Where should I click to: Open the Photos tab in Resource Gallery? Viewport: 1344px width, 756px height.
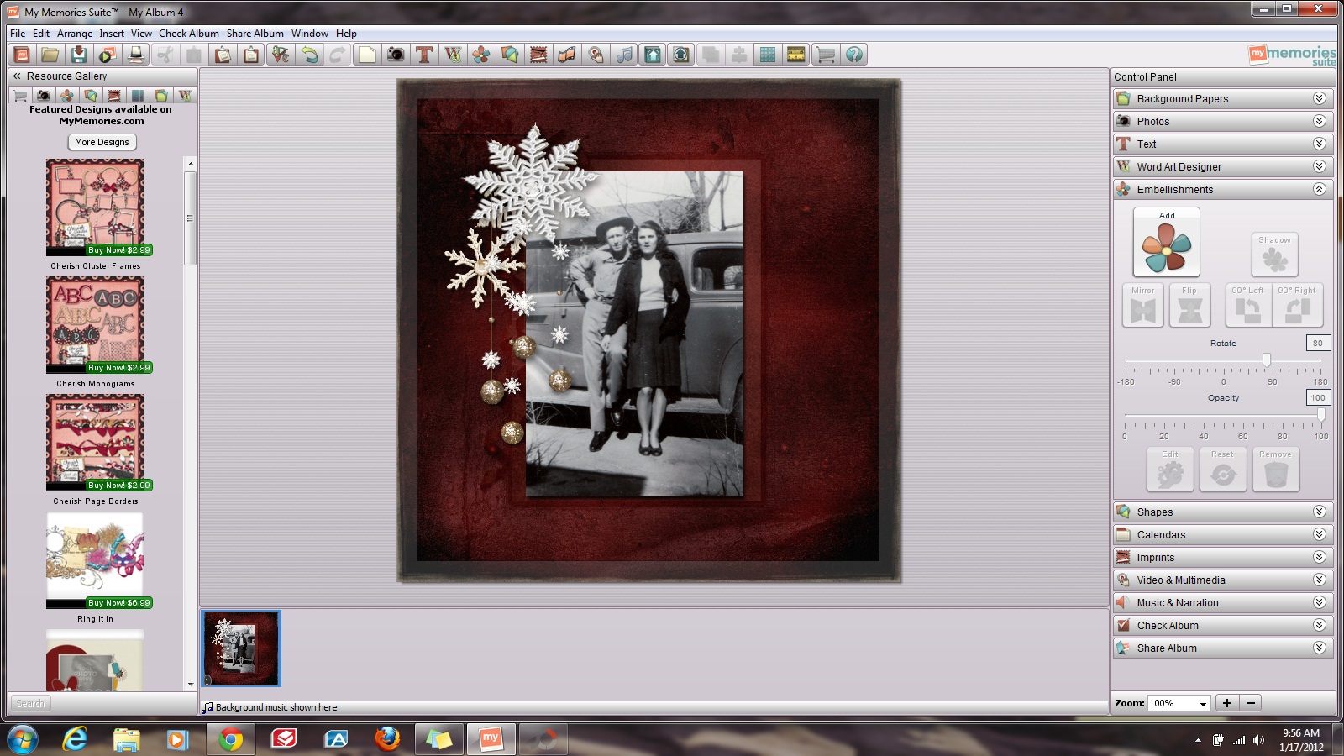tap(44, 96)
